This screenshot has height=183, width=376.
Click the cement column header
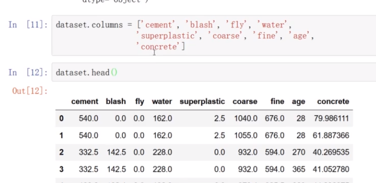[x=84, y=102]
